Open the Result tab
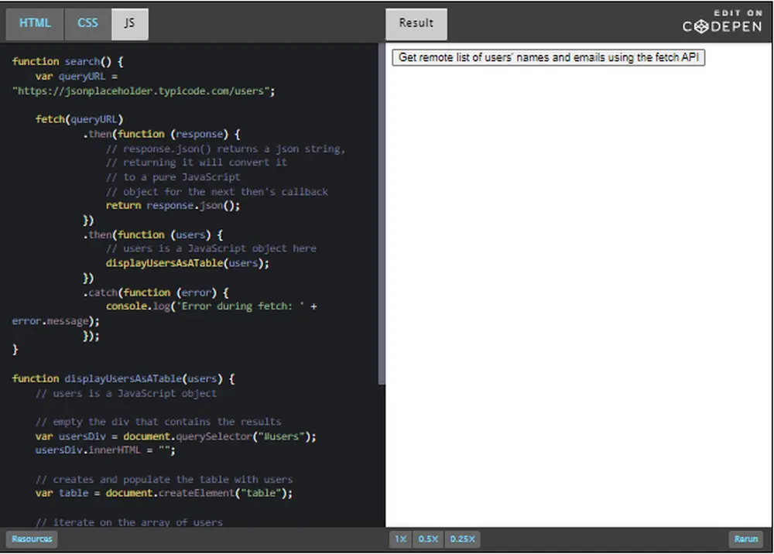Viewport: 774px width, 554px height. [x=416, y=23]
